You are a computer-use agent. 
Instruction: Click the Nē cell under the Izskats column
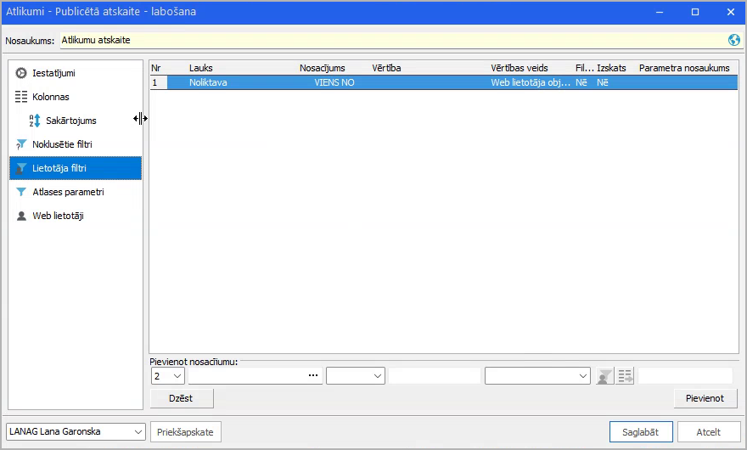(x=602, y=82)
